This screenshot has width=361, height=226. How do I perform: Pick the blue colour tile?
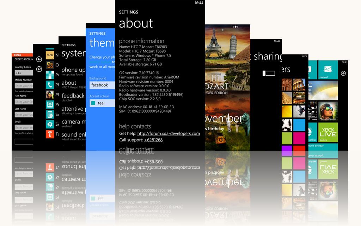tap(299, 125)
